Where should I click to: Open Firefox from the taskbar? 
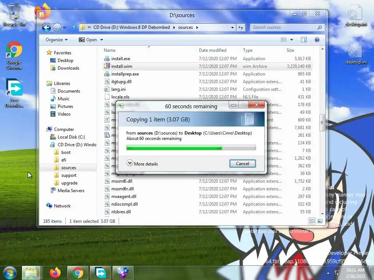click(55, 273)
